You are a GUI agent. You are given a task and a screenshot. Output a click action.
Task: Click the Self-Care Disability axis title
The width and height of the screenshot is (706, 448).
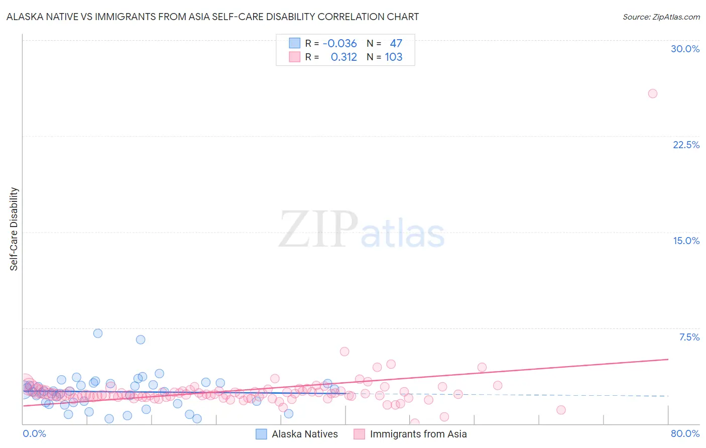(14, 229)
